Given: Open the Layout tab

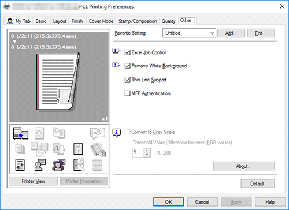Looking at the screenshot, I should (x=60, y=21).
